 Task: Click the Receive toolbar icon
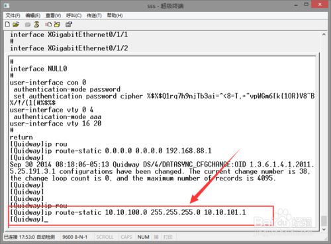[57, 24]
